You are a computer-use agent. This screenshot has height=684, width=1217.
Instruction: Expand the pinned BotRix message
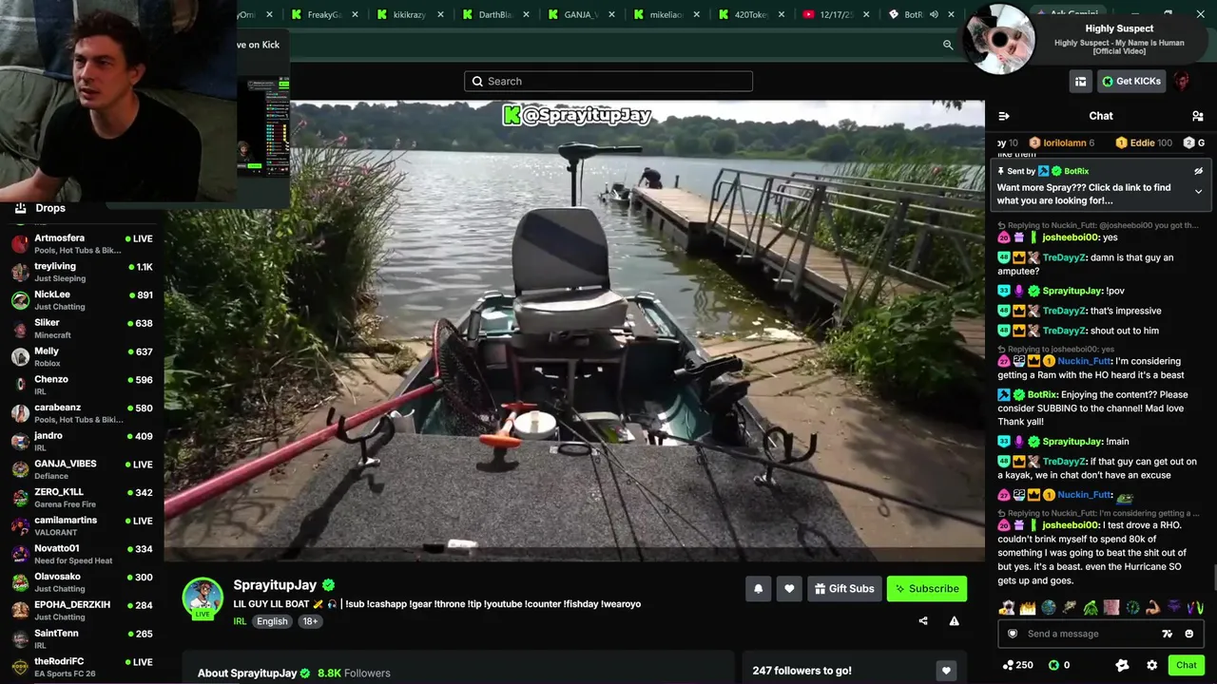click(x=1198, y=191)
